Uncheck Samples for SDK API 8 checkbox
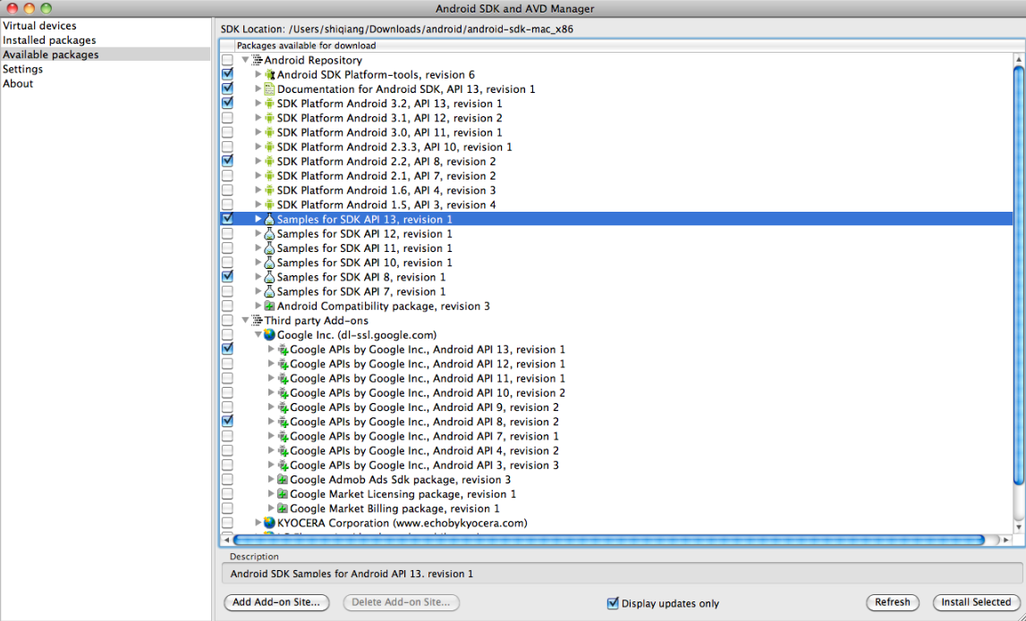 [227, 276]
